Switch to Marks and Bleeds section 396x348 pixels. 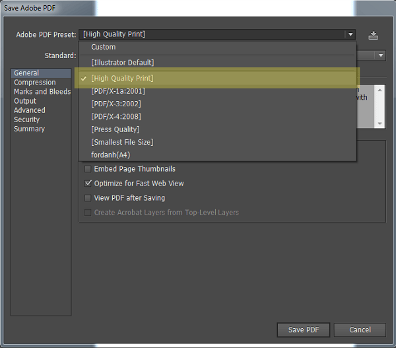coord(42,92)
